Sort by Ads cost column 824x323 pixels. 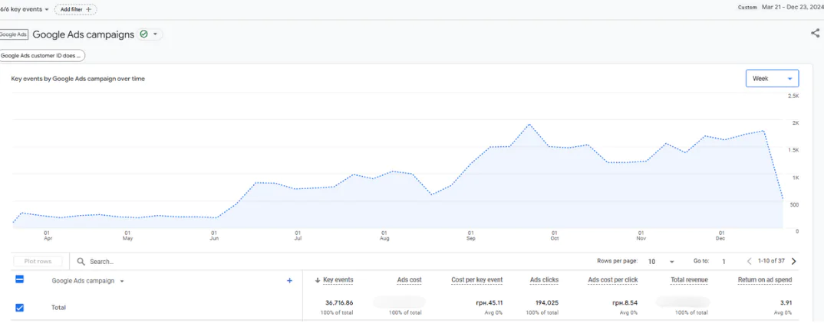(x=410, y=280)
